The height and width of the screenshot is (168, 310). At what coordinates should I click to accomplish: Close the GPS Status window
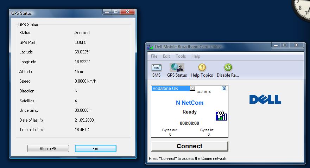coord(127,12)
